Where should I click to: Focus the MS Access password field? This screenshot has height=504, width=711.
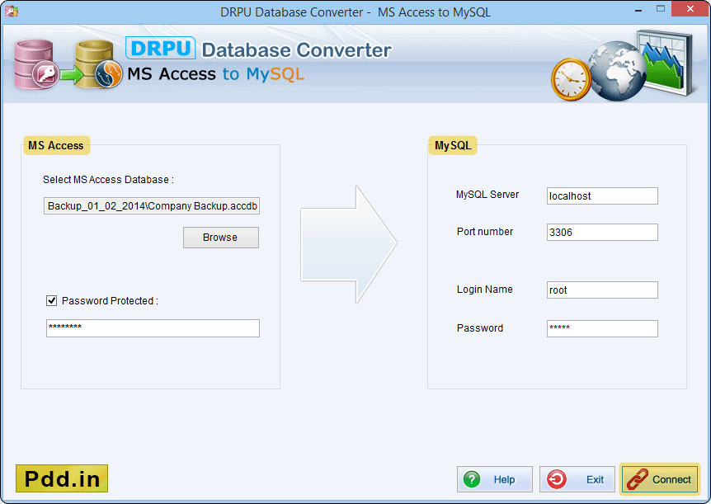(153, 328)
